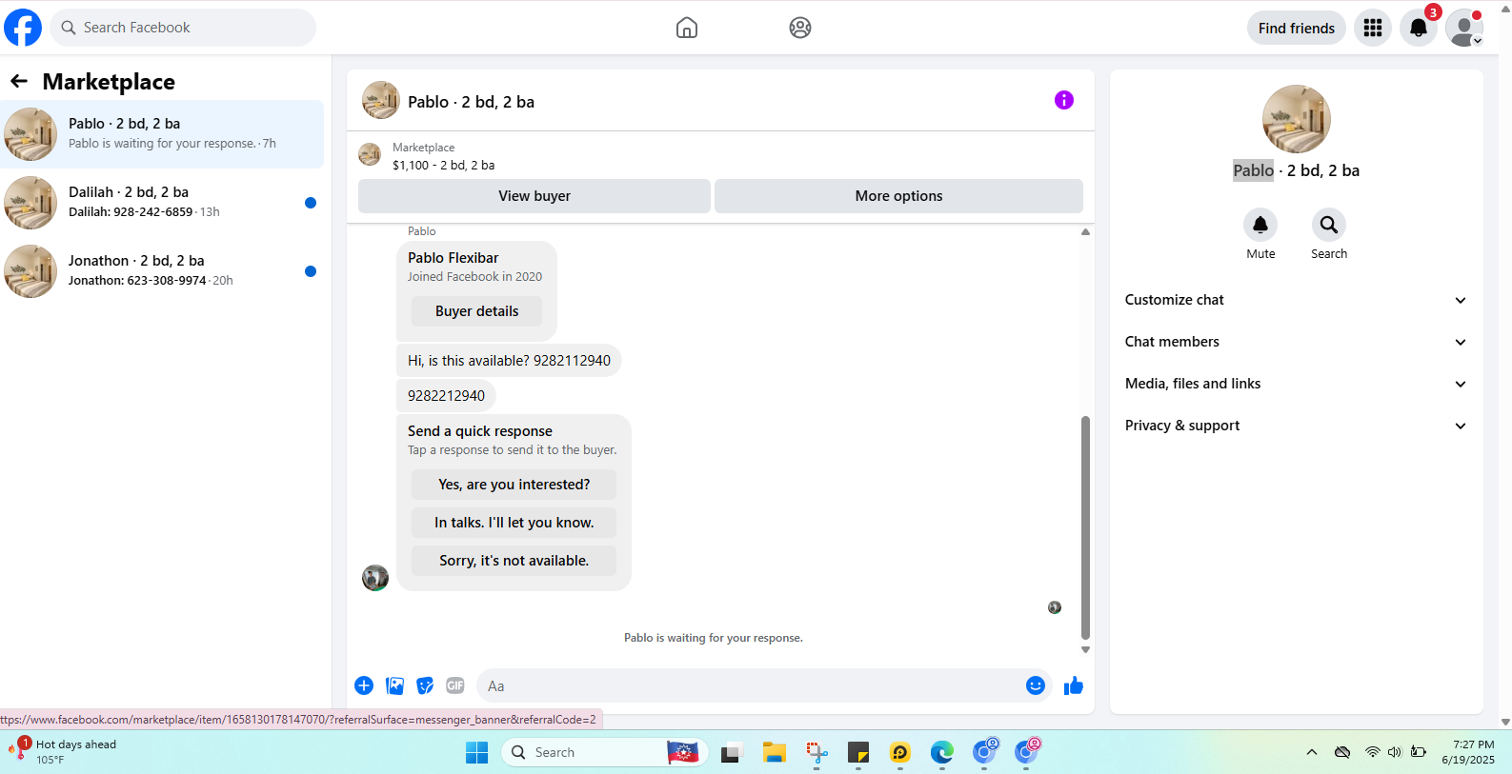Send quick reply "Sorry, it's not available."

pos(514,561)
